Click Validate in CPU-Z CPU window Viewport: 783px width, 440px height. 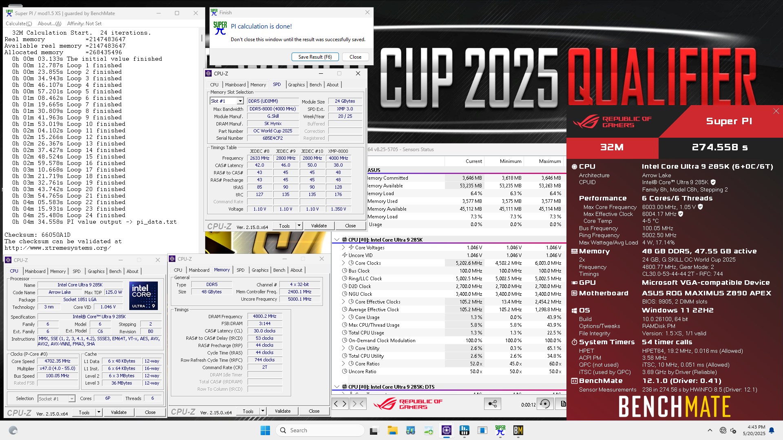[x=119, y=412]
